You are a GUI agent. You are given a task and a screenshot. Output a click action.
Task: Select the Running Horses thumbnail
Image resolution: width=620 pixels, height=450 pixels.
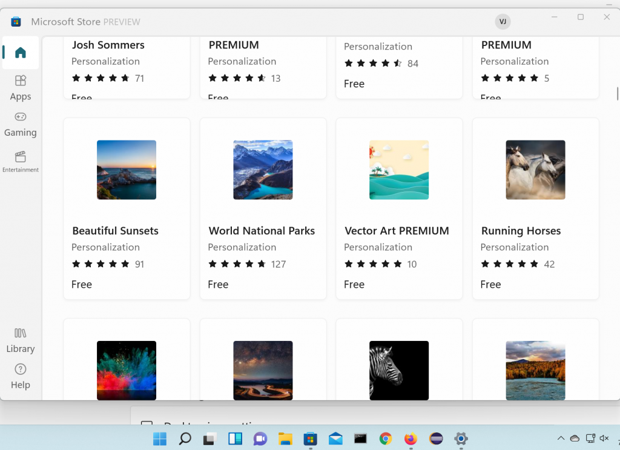click(x=535, y=170)
